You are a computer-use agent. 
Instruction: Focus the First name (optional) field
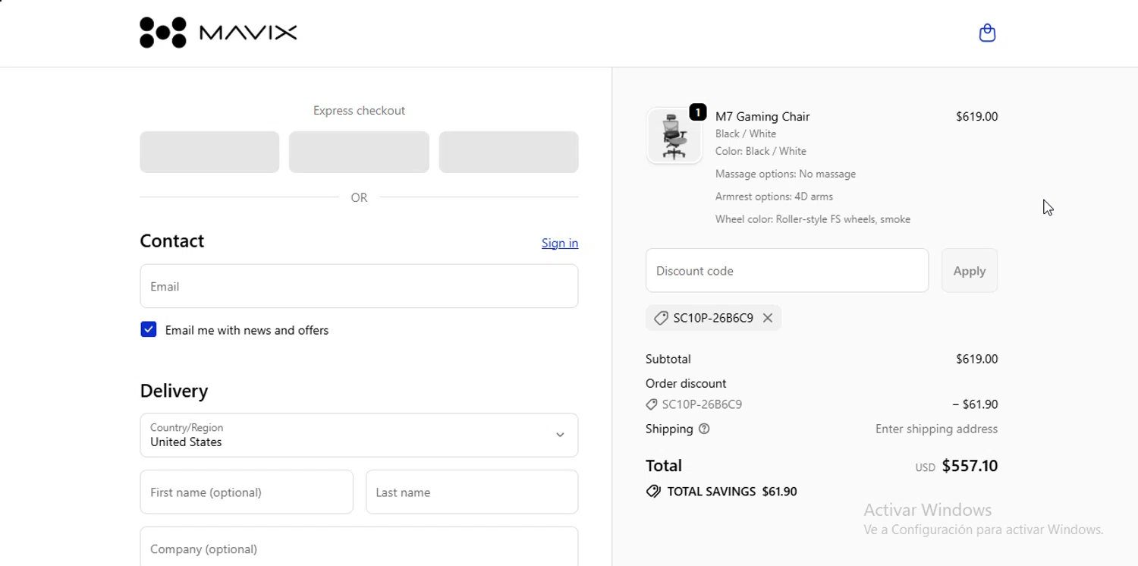247,492
